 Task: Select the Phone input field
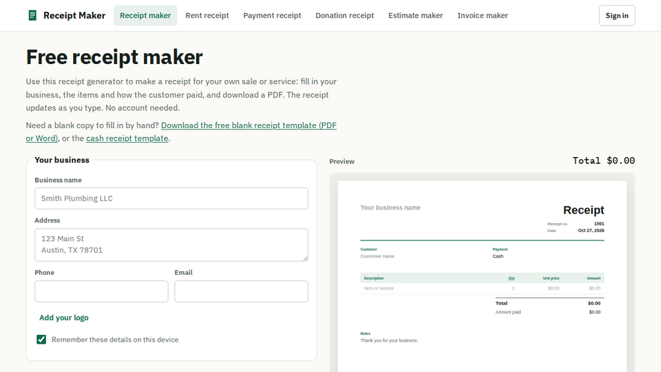pos(101,291)
